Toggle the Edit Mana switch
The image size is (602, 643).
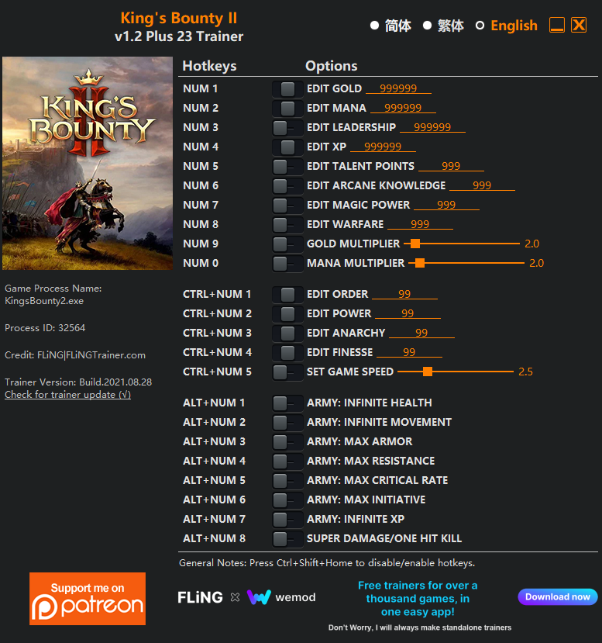(287, 108)
